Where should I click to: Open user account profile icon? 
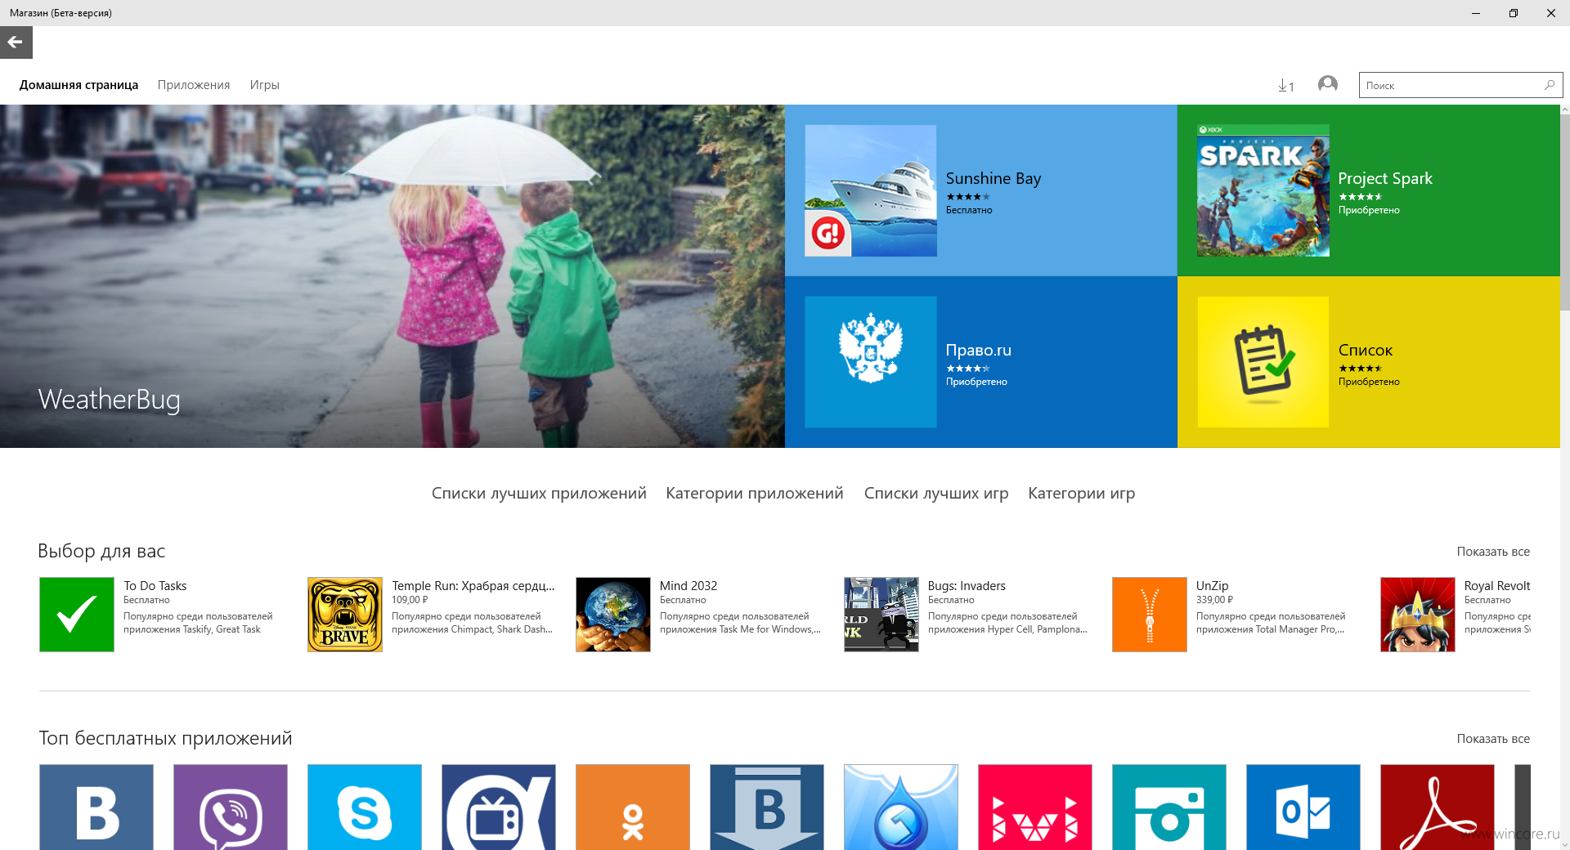pyautogui.click(x=1328, y=84)
